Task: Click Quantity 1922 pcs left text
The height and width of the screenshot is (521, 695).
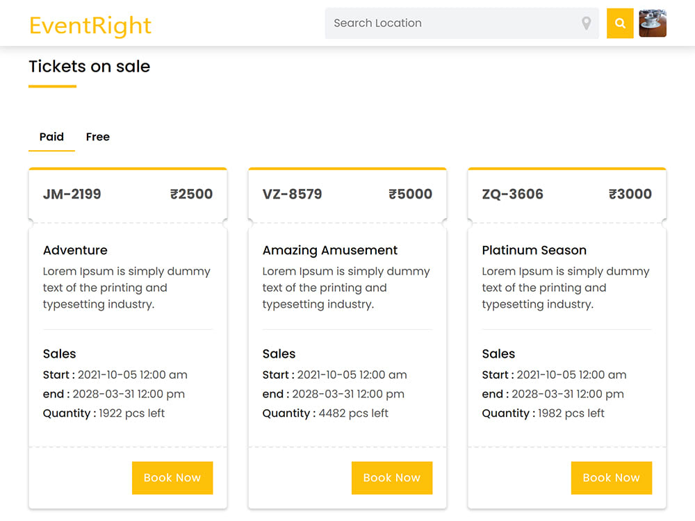Action: 104,413
